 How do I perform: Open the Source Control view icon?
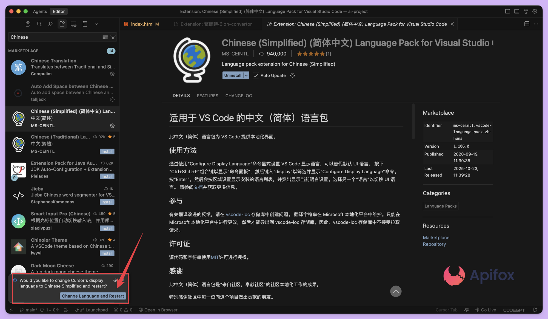(51, 24)
